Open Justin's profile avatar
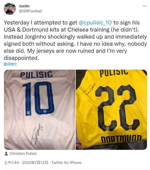This screenshot has width=150, height=170. click(x=10, y=9)
